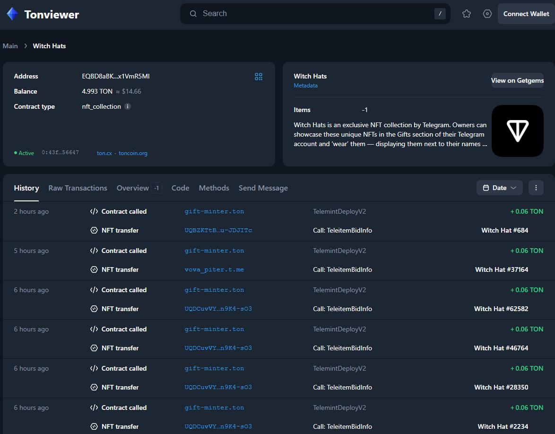Viewport: 555px width, 434px height.
Task: Open the favorites star icon
Action: (x=467, y=14)
